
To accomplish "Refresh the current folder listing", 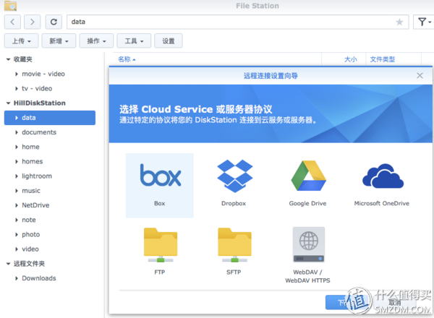I will tap(54, 22).
